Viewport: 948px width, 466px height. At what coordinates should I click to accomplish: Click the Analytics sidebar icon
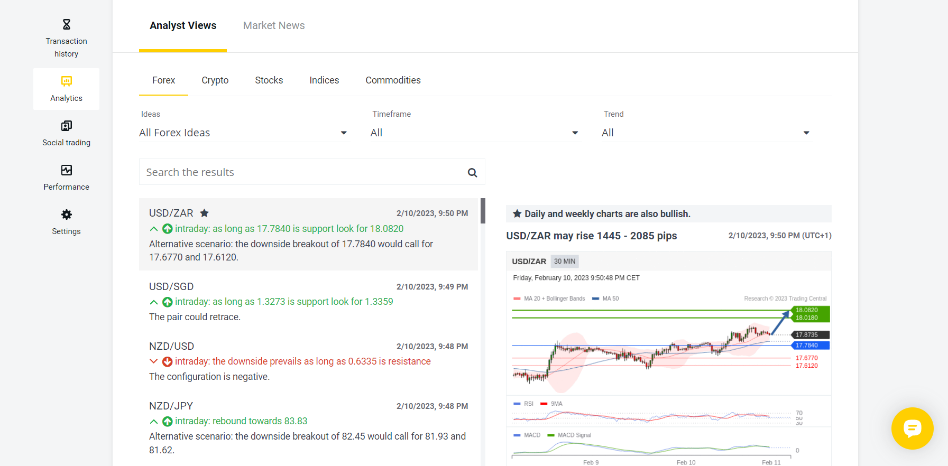66,81
